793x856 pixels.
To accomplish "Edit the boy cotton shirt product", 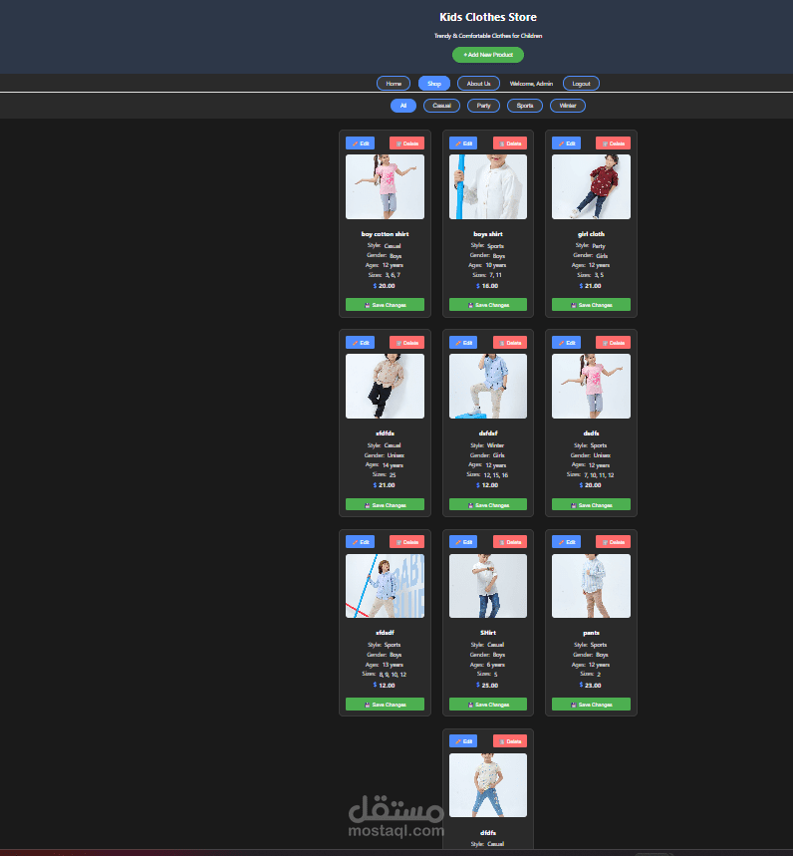I will (x=361, y=143).
